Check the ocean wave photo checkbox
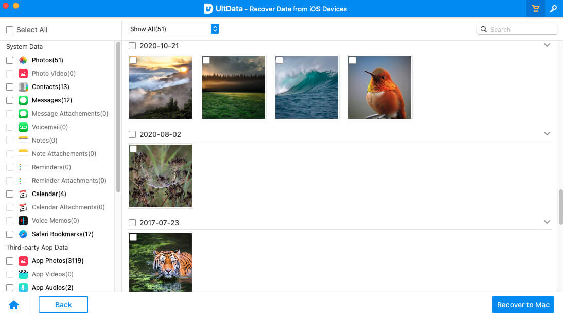This screenshot has width=563, height=316. point(279,60)
